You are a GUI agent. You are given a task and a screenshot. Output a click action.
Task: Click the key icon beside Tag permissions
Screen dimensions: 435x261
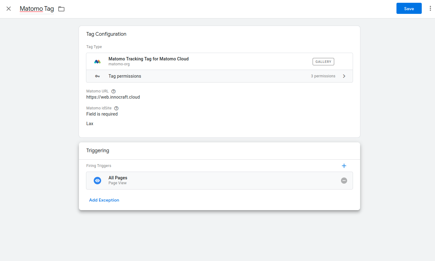(x=97, y=76)
